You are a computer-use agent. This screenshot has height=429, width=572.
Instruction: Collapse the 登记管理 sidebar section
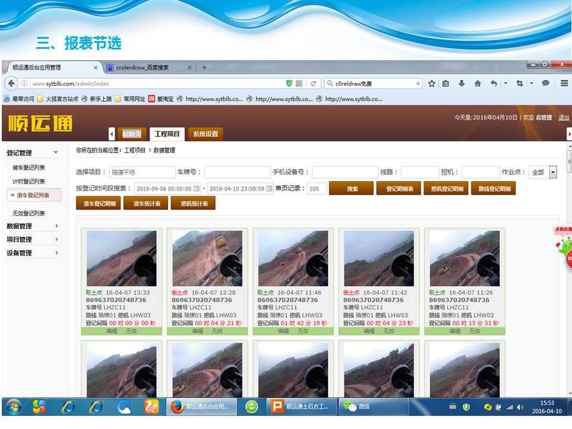[32, 153]
